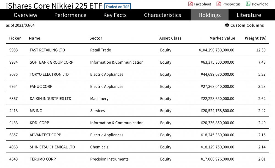Click the Download spreadsheet icon
The height and width of the screenshot is (168, 275).
(x=248, y=4)
